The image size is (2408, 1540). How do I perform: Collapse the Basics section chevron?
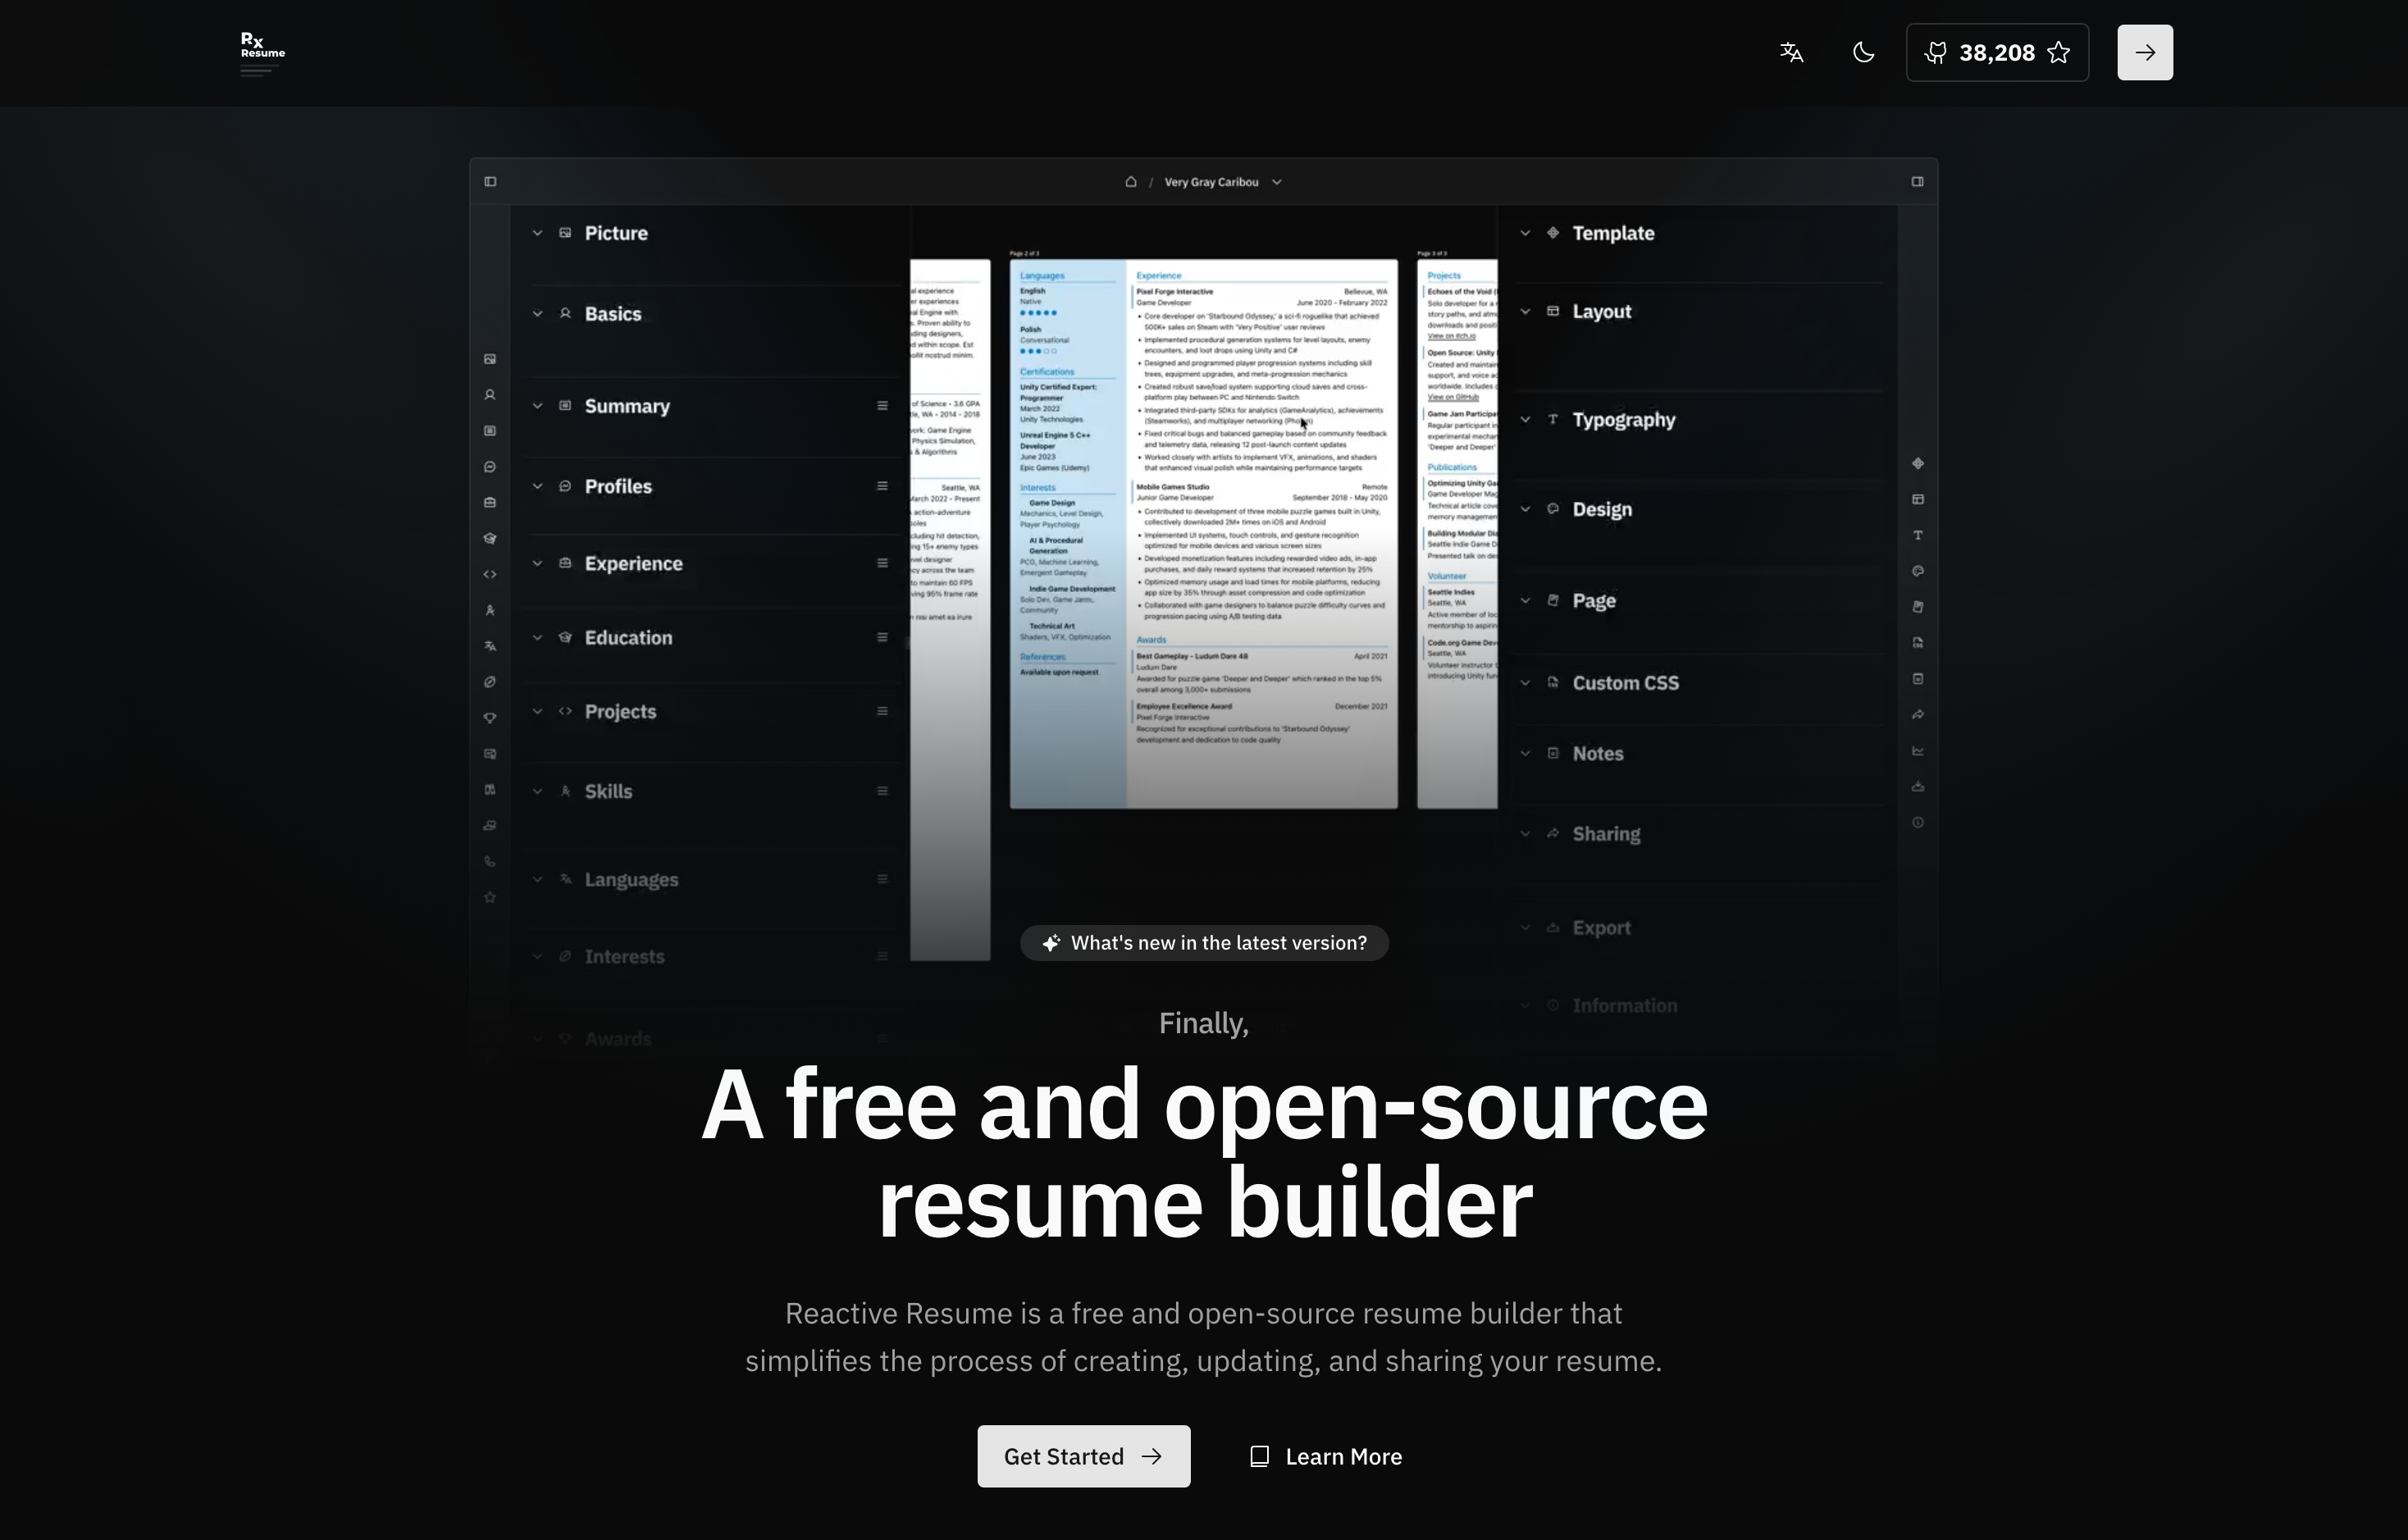537,314
